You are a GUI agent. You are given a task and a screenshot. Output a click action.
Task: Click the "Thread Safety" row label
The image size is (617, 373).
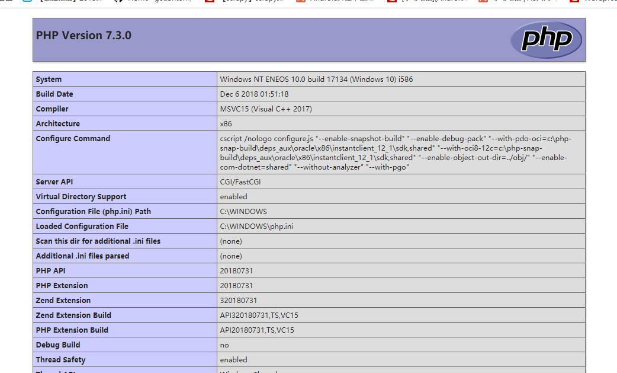pyautogui.click(x=60, y=359)
